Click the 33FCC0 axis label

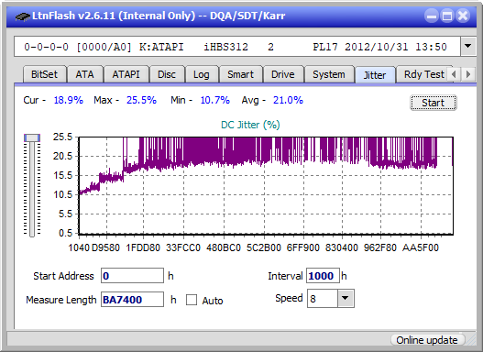(183, 247)
